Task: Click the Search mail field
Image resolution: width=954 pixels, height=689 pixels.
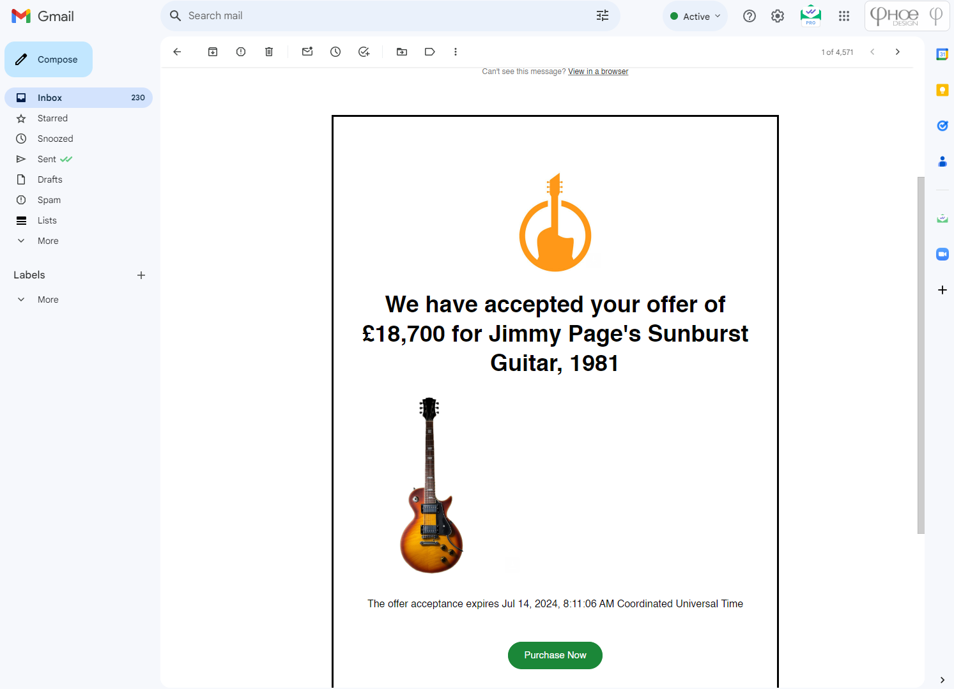Action: click(x=383, y=16)
